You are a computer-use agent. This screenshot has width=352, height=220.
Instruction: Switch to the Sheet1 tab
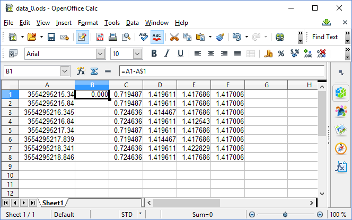coord(53,203)
